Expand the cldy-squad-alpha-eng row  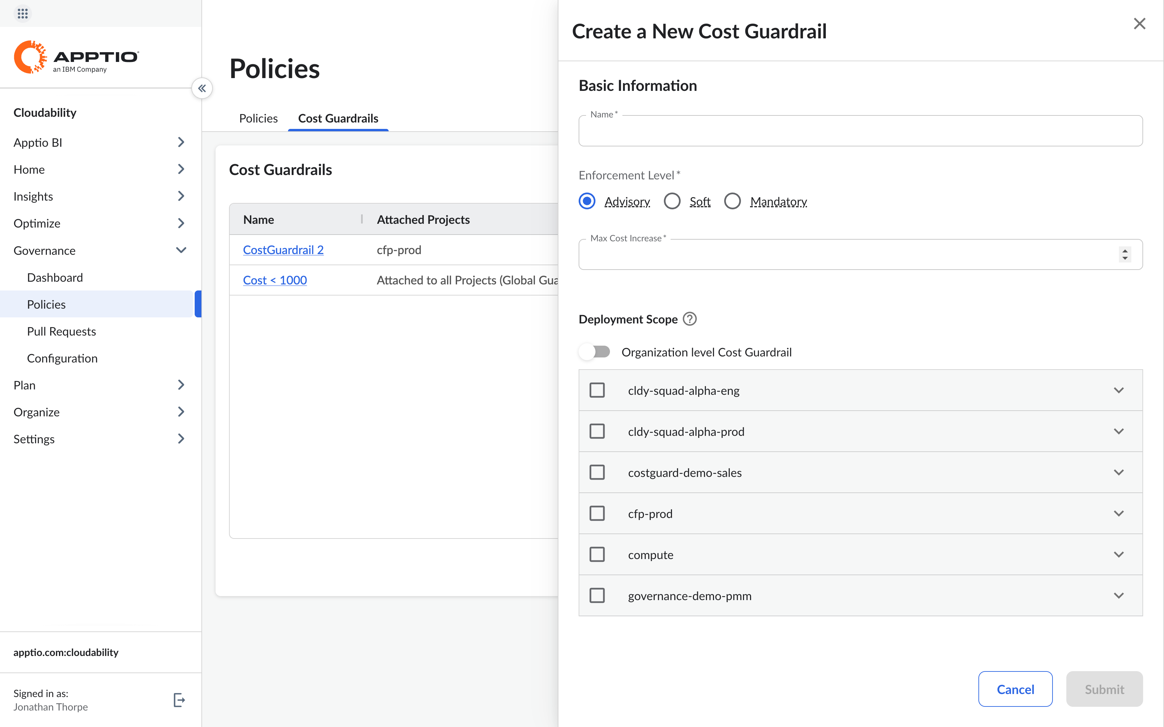[x=1119, y=390]
